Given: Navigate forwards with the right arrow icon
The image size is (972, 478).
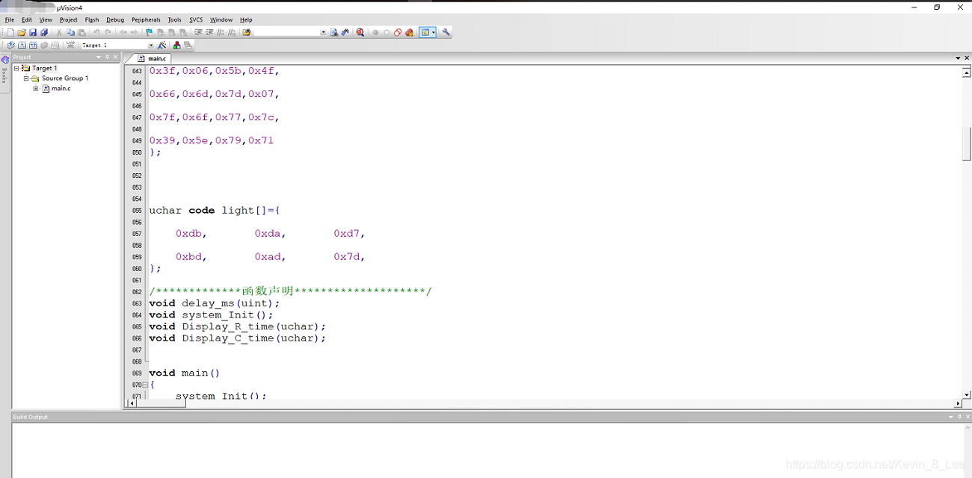Looking at the screenshot, I should 134,32.
